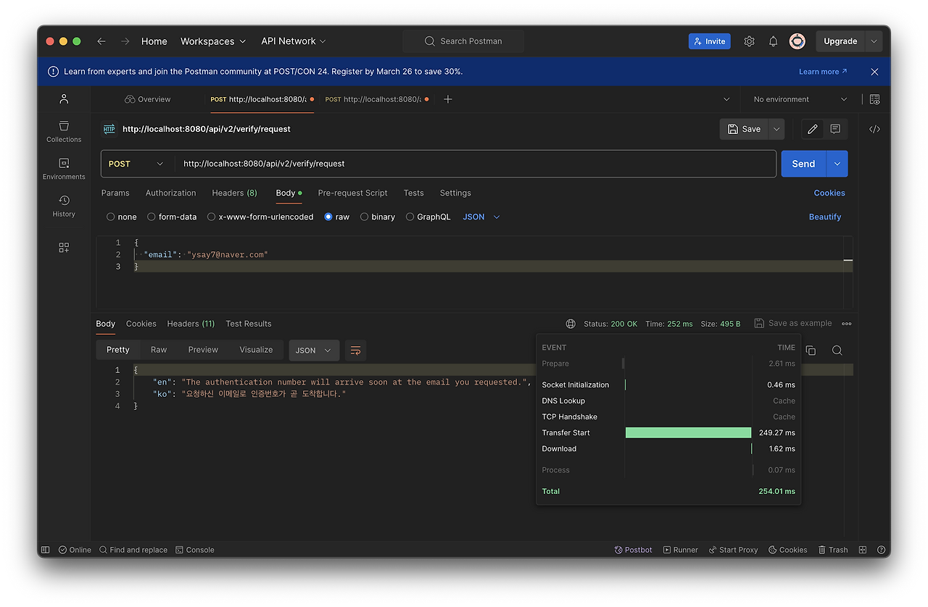
Task: Open the Environments sidebar panel
Action: click(x=64, y=169)
